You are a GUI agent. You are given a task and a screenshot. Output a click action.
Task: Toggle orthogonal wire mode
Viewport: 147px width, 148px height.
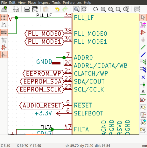[4, 55]
